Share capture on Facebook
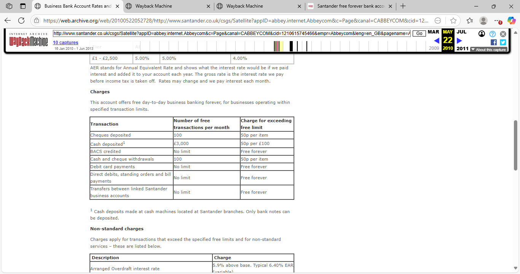 click(494, 42)
